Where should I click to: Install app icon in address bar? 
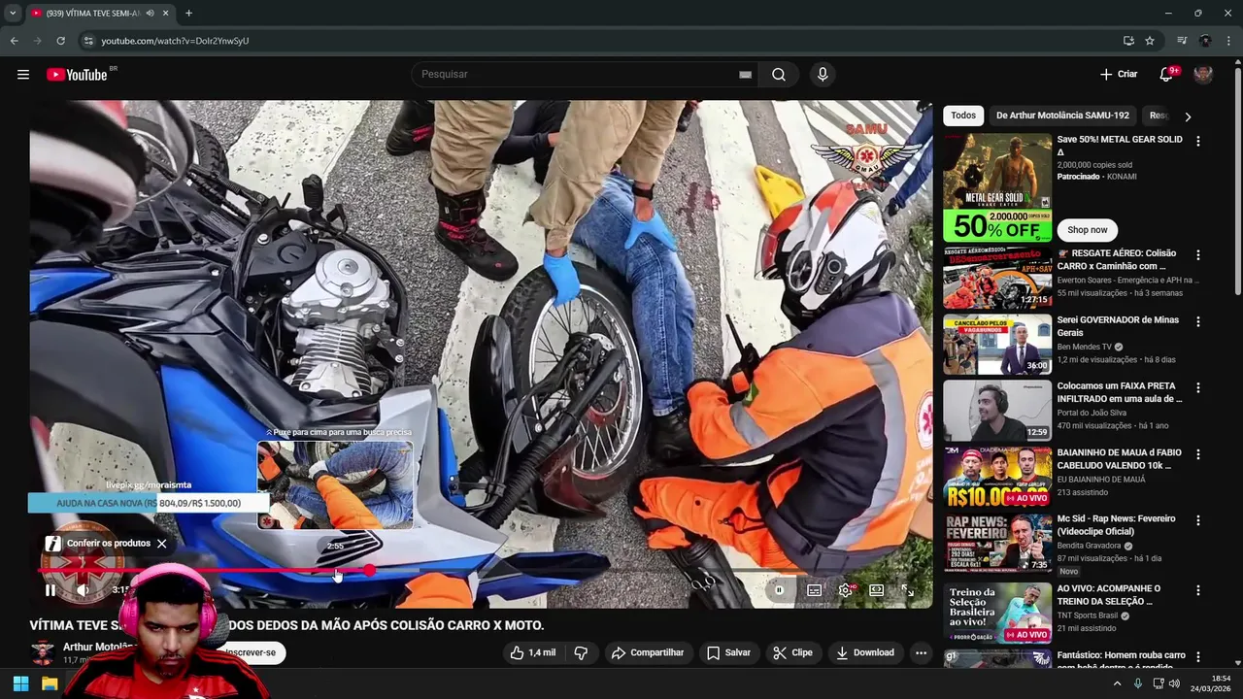point(1128,41)
